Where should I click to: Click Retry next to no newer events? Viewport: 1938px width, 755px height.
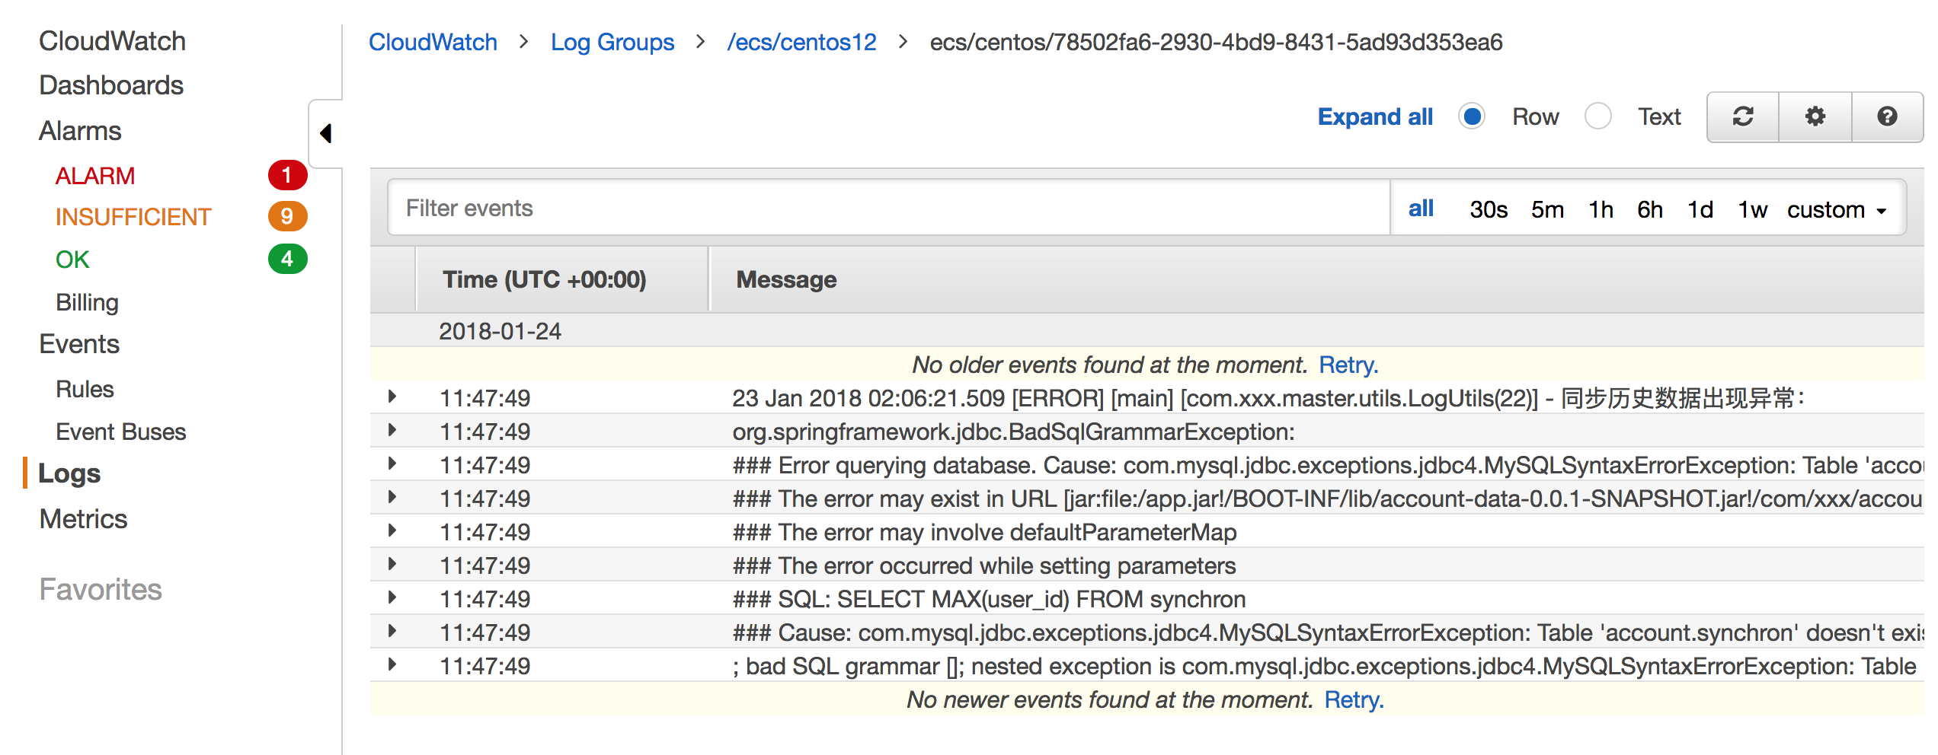click(1353, 699)
